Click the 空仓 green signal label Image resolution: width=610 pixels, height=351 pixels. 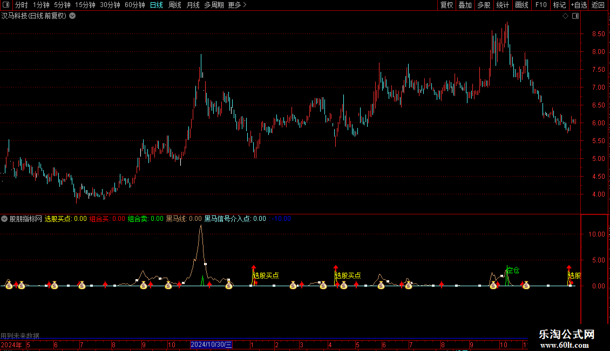coord(513,270)
